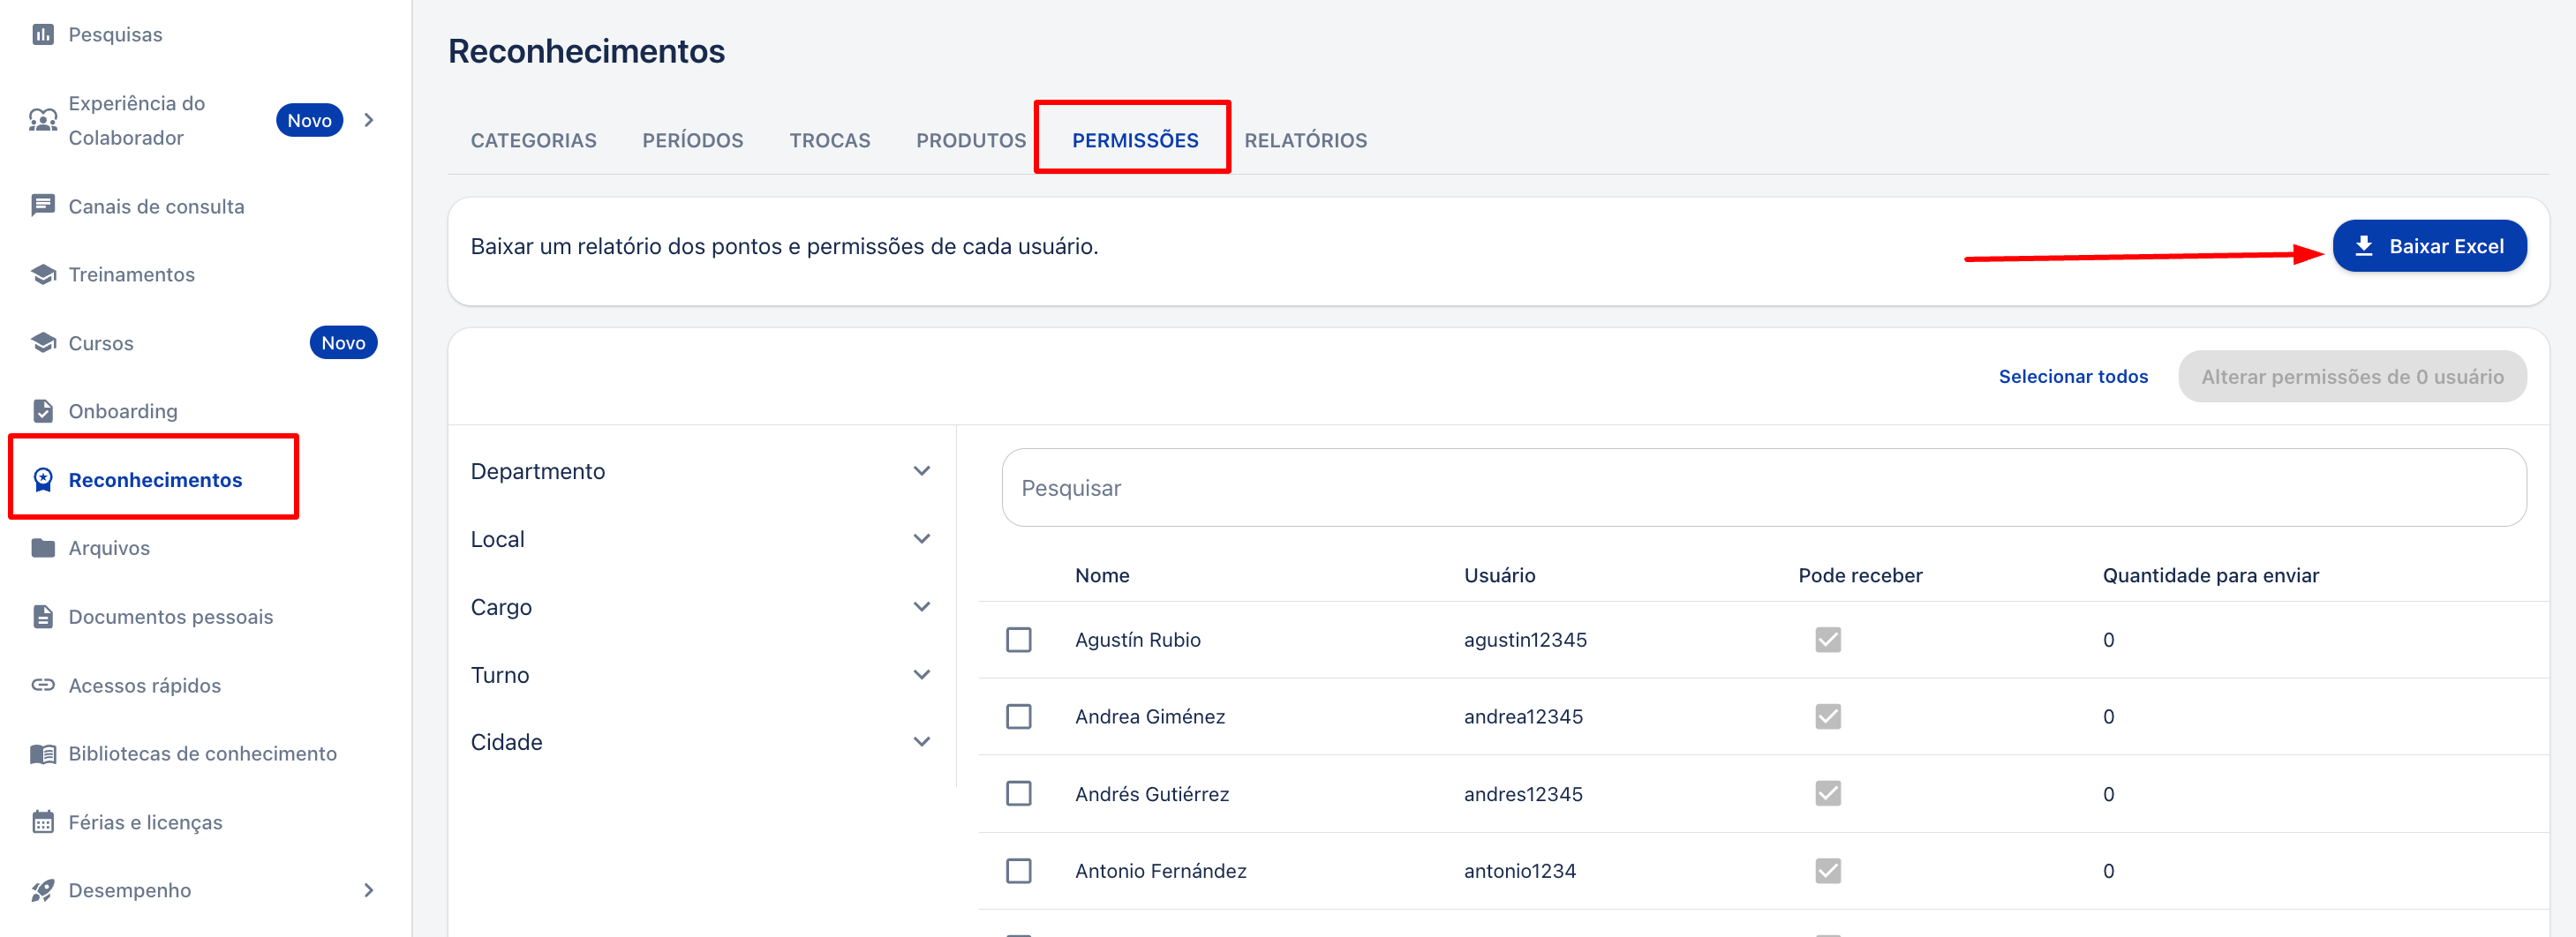The image size is (2576, 937).
Task: Click the Experiência do Colaborador people icon
Action: 43,121
